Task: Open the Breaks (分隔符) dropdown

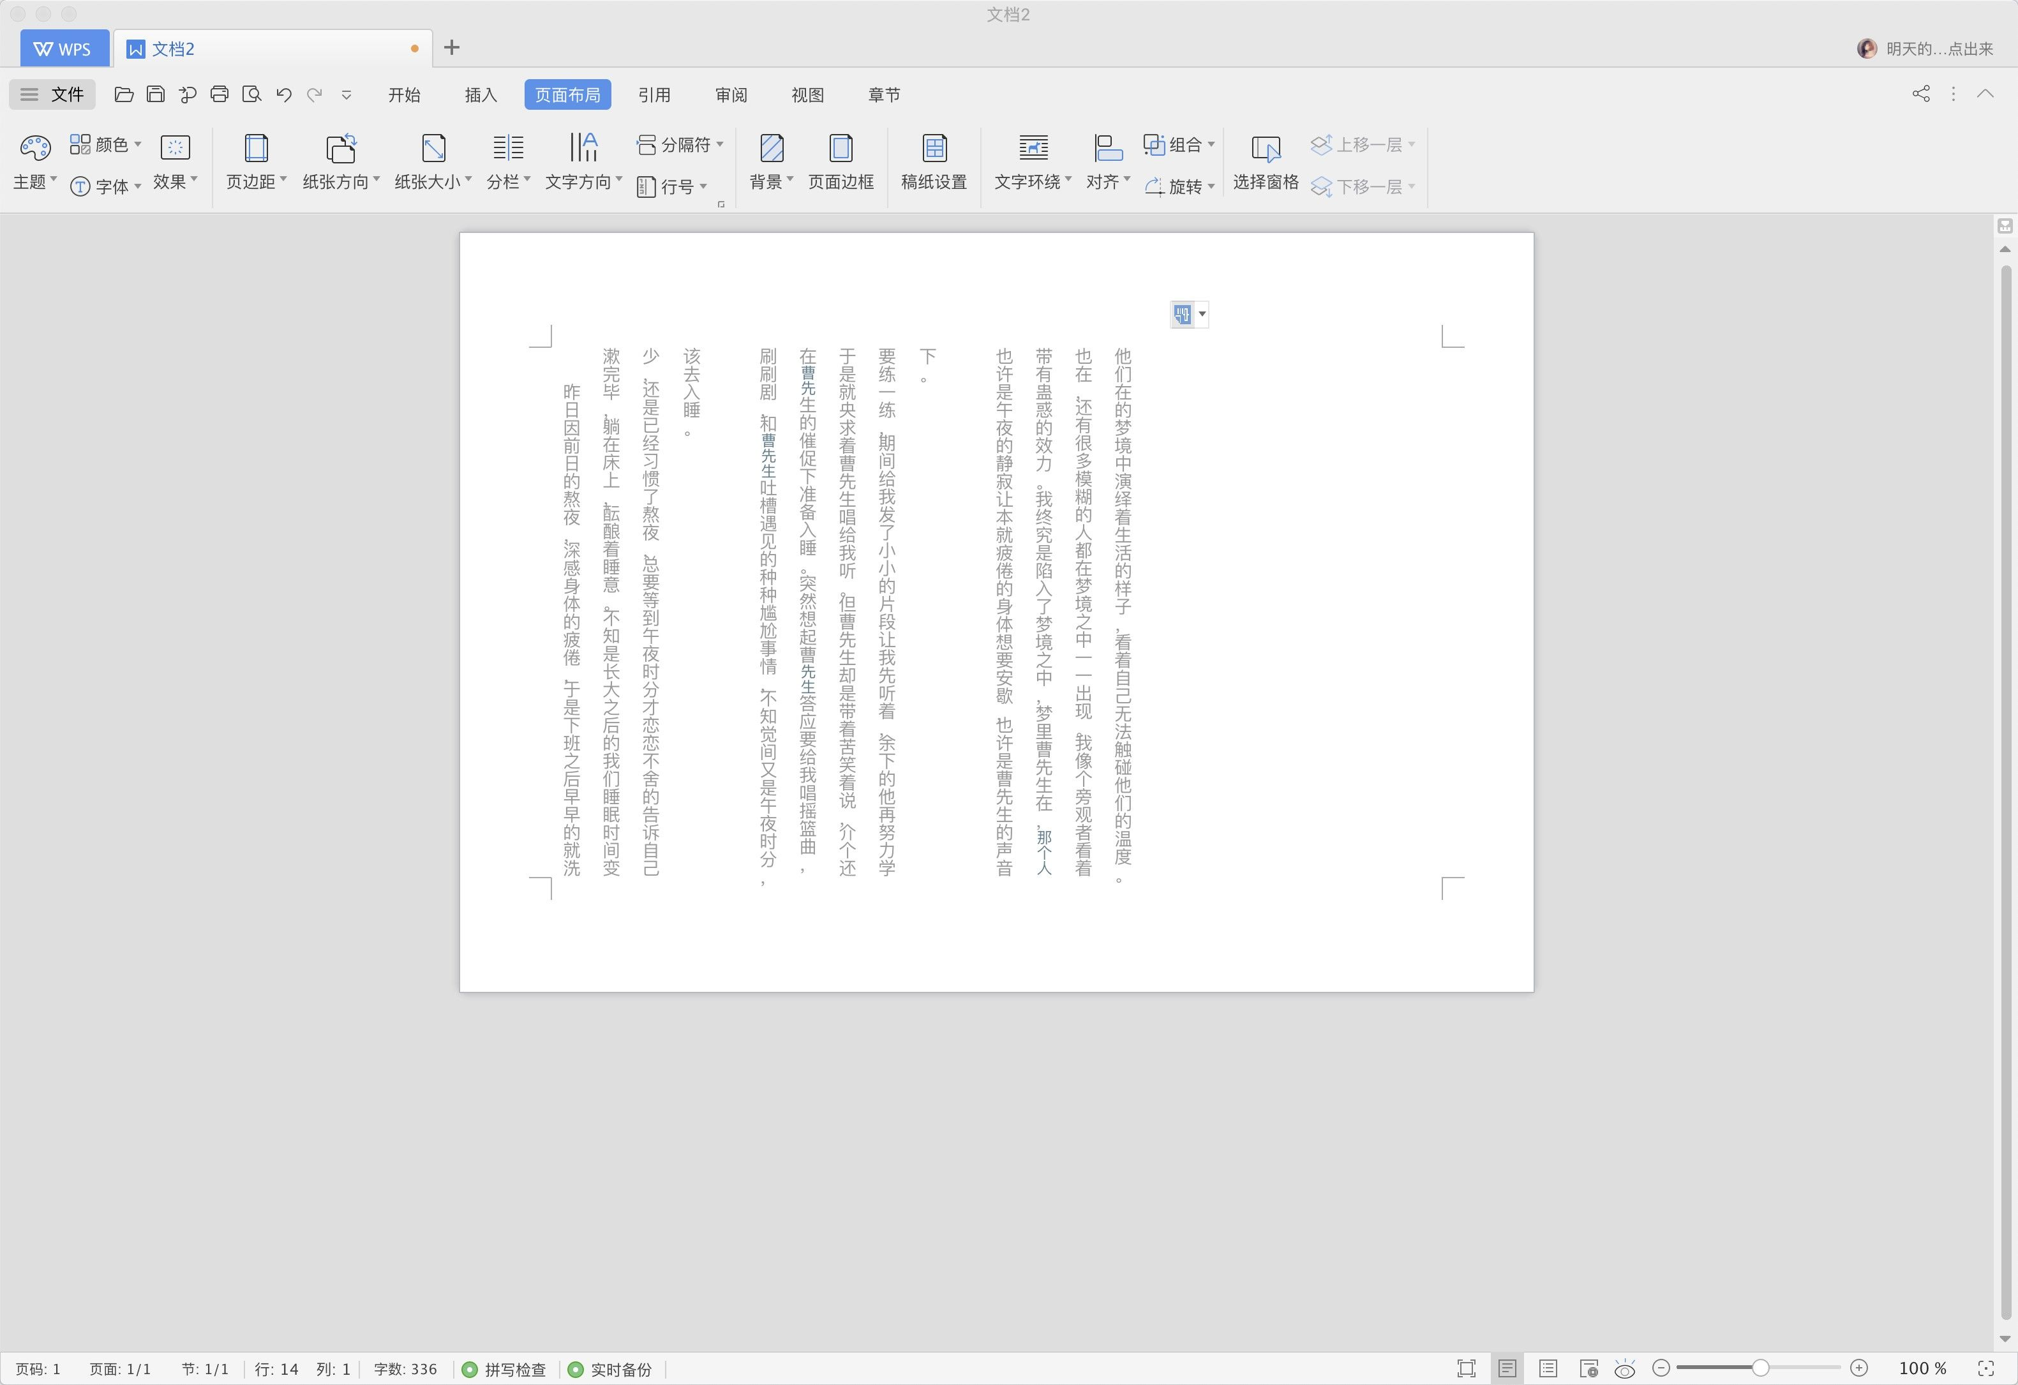Action: (681, 145)
